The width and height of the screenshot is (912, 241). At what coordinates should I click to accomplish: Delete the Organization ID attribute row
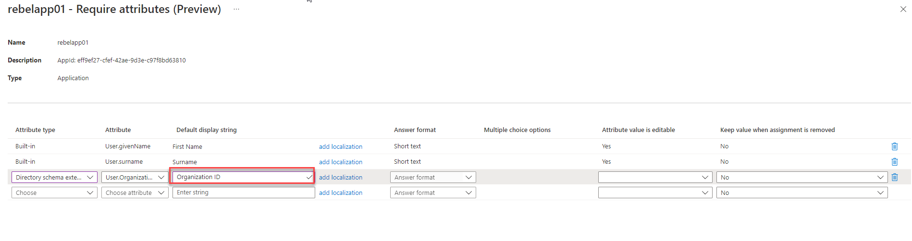pos(894,177)
